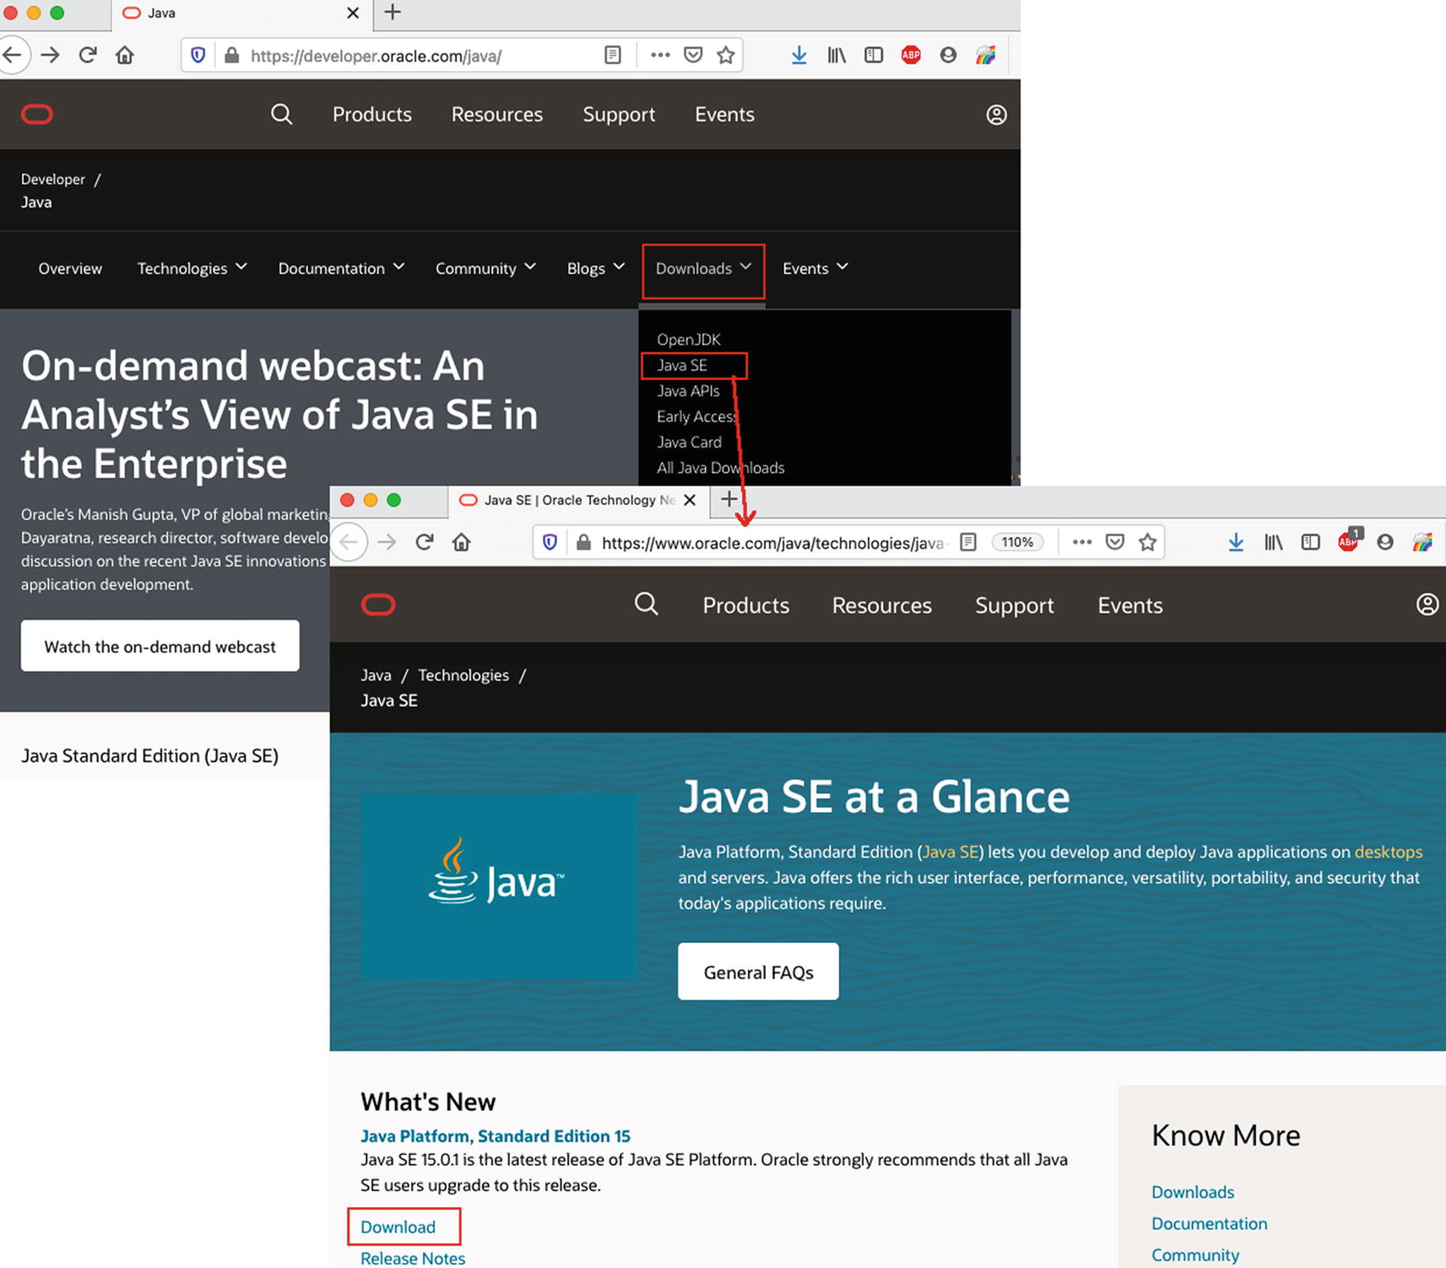Reload the developer.oracle.com page

click(88, 55)
